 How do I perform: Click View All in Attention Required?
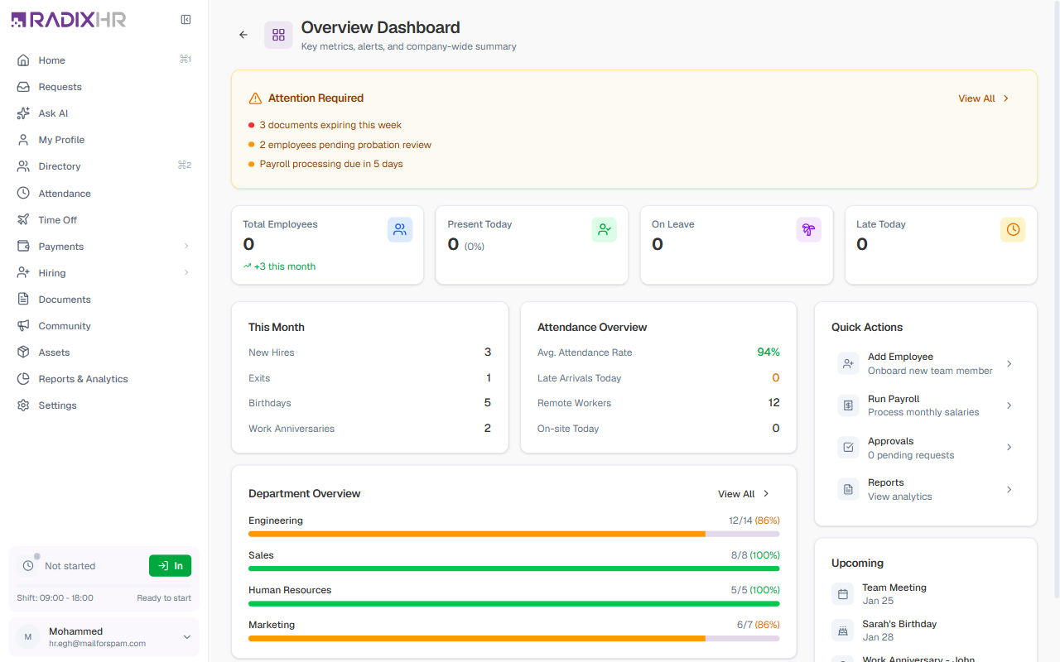[984, 98]
